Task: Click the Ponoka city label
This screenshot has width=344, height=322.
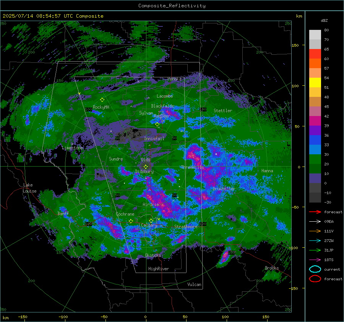Action: [x=174, y=79]
